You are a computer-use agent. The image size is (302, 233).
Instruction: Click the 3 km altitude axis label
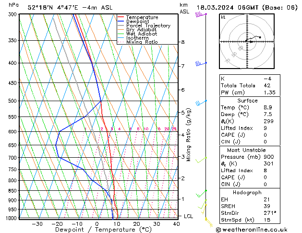(183, 157)
